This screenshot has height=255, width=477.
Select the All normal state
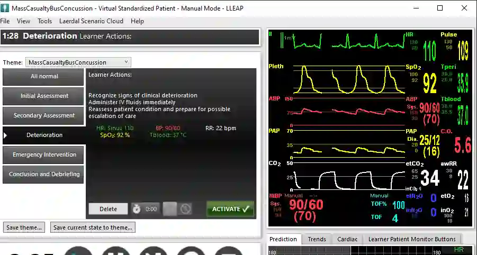43,77
